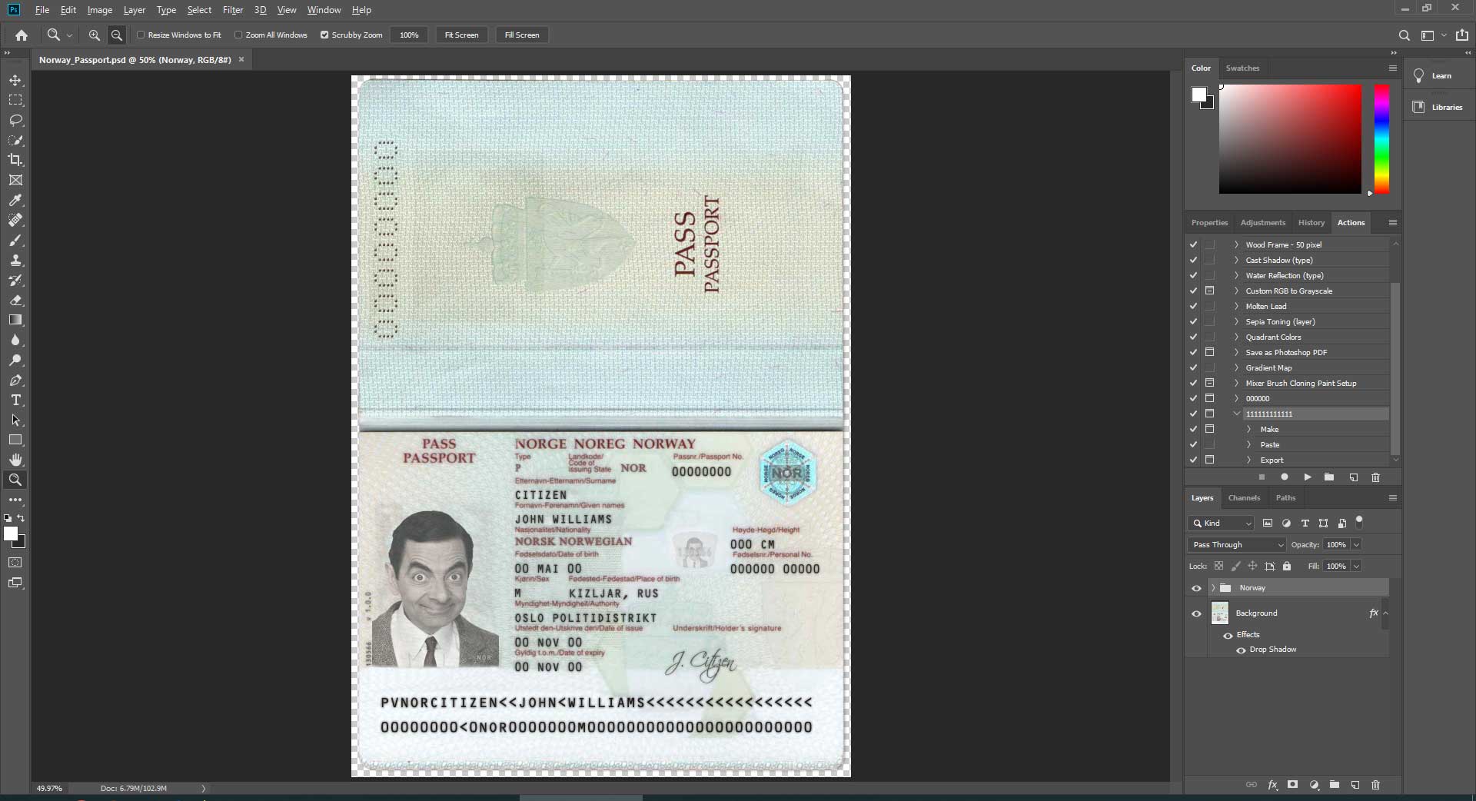
Task: Click the rainbow hue slider in Color panel
Action: [1381, 138]
